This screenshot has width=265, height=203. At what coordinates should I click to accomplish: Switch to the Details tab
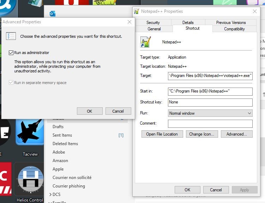pos(188,23)
